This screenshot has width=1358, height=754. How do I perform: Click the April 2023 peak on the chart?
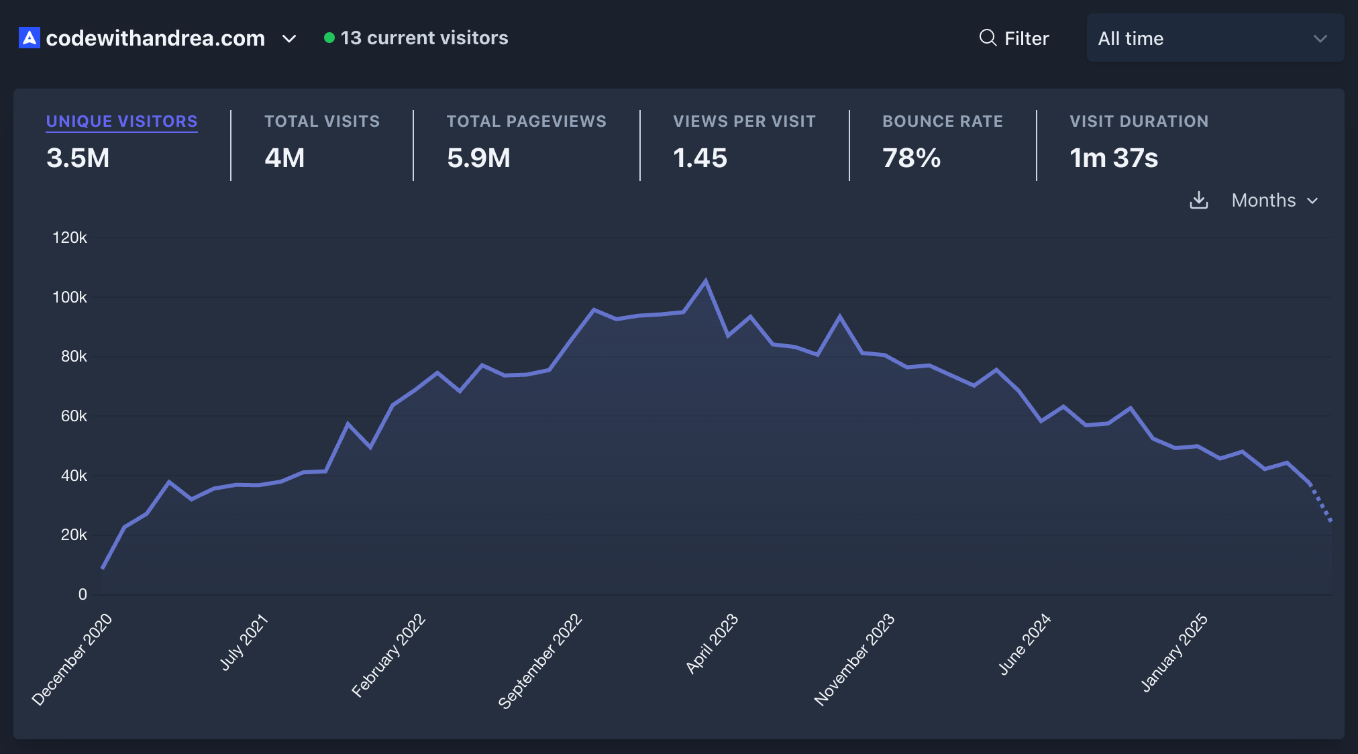[707, 278]
